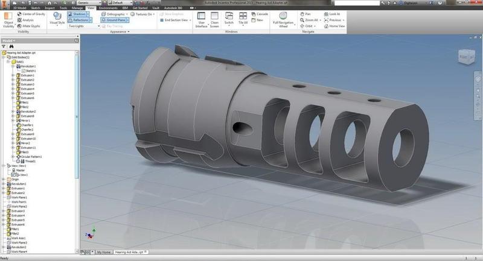Select the Pan tool
Viewport: 483px width, 261px height.
[305, 14]
